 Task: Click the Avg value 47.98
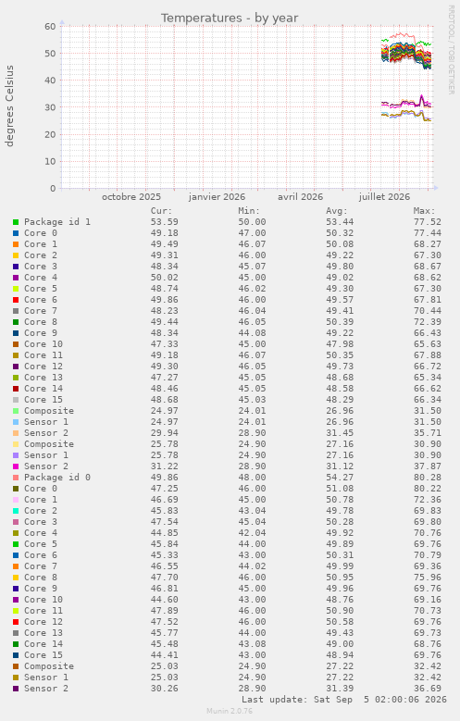pos(340,344)
